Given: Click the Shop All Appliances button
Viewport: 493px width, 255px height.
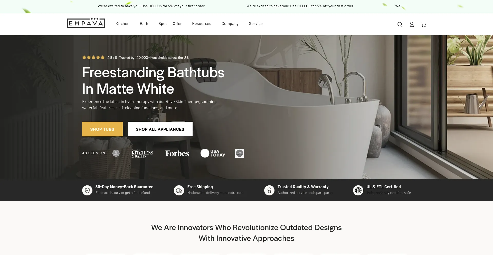Looking at the screenshot, I should pos(160,129).
